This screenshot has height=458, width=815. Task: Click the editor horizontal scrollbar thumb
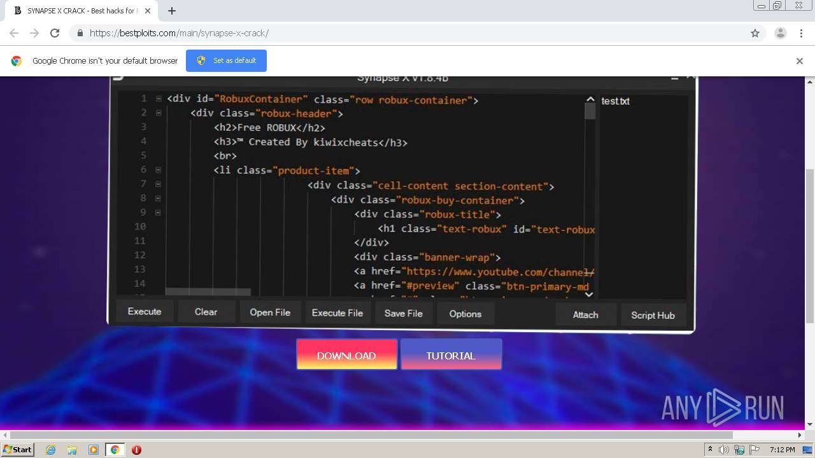coord(208,292)
